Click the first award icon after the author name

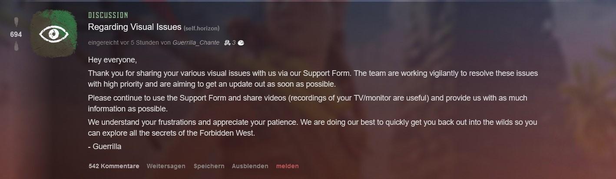tap(227, 42)
